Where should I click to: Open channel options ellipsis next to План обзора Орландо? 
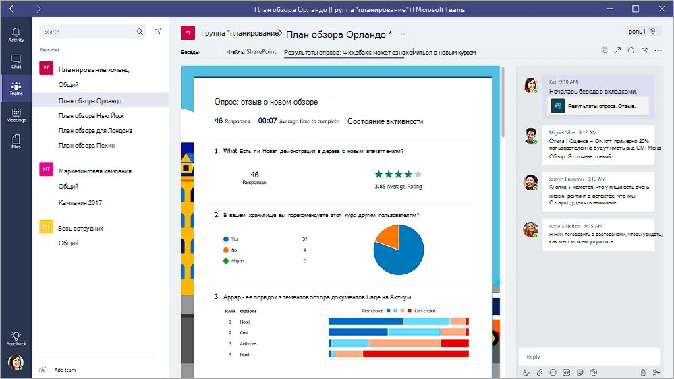[x=401, y=34]
